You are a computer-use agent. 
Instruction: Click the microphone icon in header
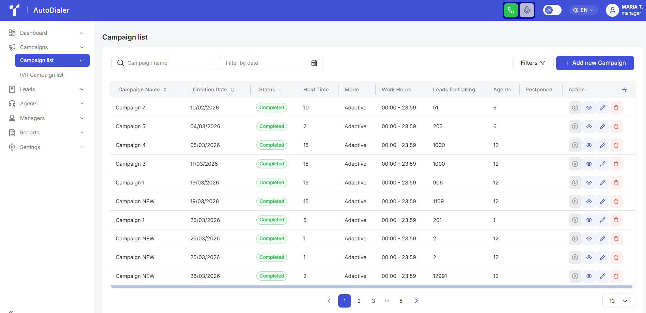point(526,10)
